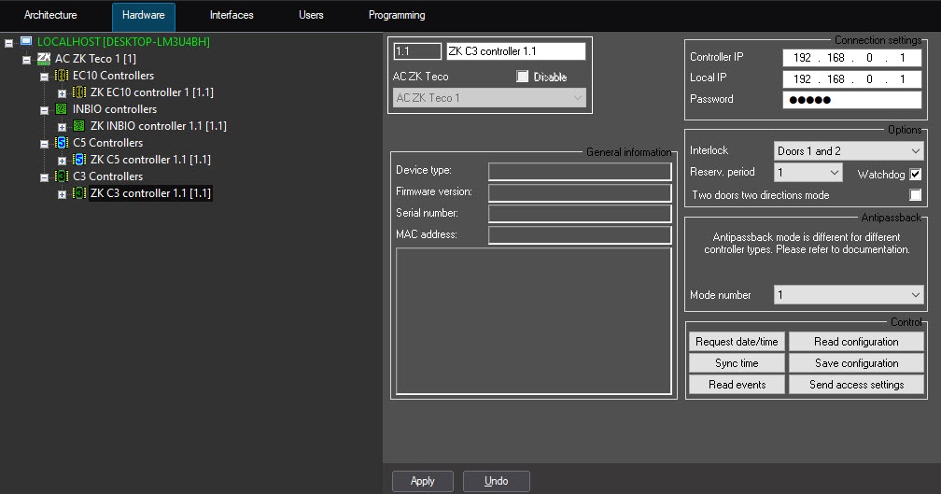Click the EC10 Controllers group icon
The width and height of the screenshot is (941, 494).
62,76
